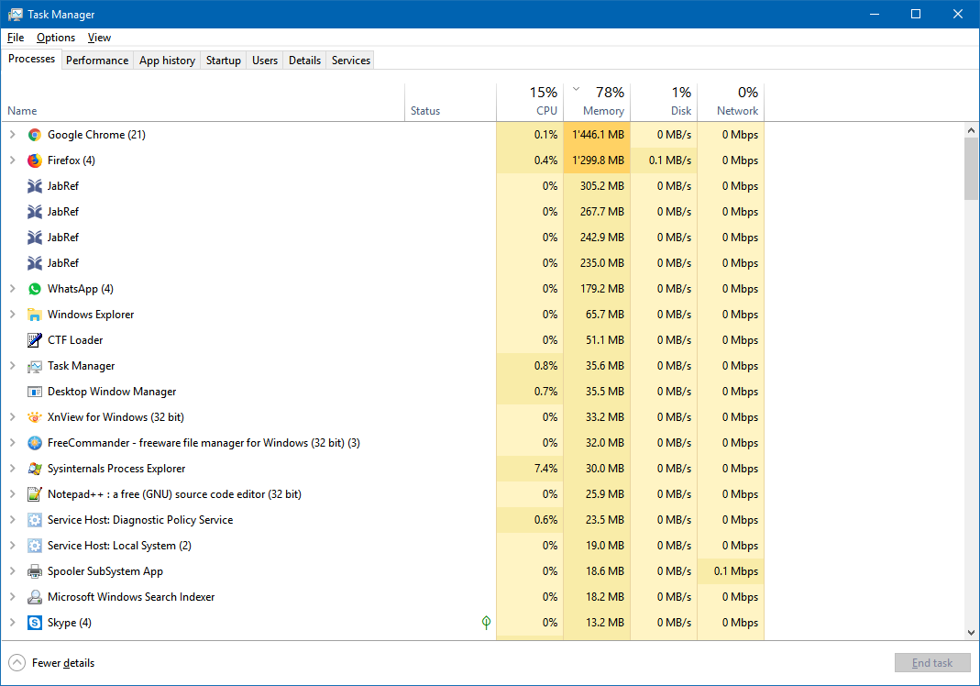This screenshot has height=686, width=980.
Task: Collapse view with Fewer details
Action: pyautogui.click(x=52, y=663)
